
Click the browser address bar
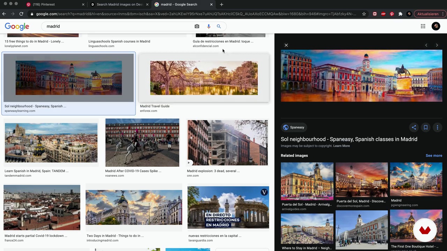pos(196,14)
